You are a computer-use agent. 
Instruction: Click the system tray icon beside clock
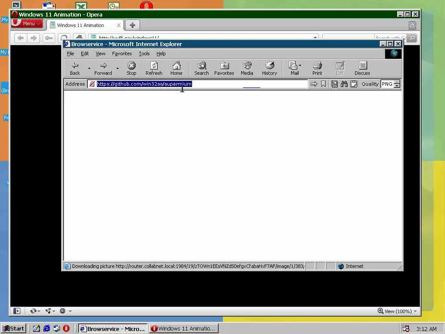click(x=405, y=329)
